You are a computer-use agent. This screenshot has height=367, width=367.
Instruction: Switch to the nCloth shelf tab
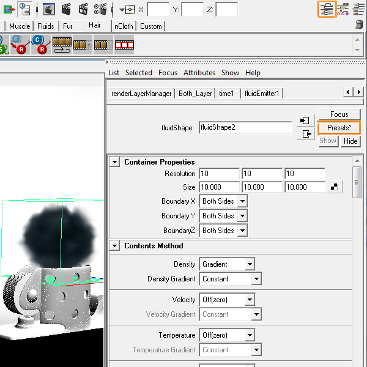pos(124,26)
